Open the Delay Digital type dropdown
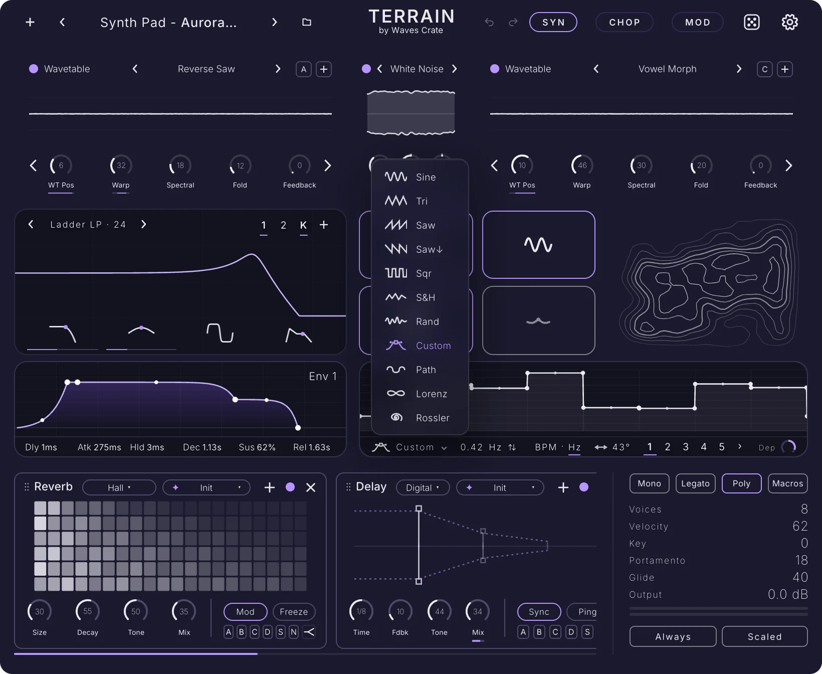 click(423, 487)
